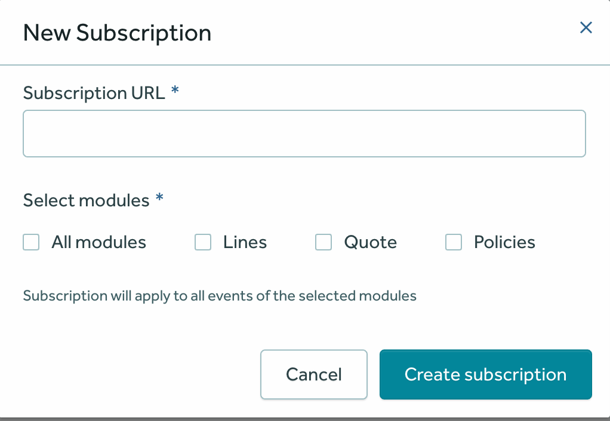
Task: Click the dark backdrop below the dialog
Action: 305,419
